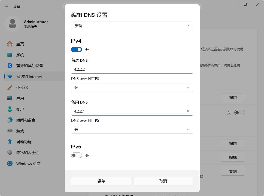Click the Personalization paintbrush icon

click(10, 87)
